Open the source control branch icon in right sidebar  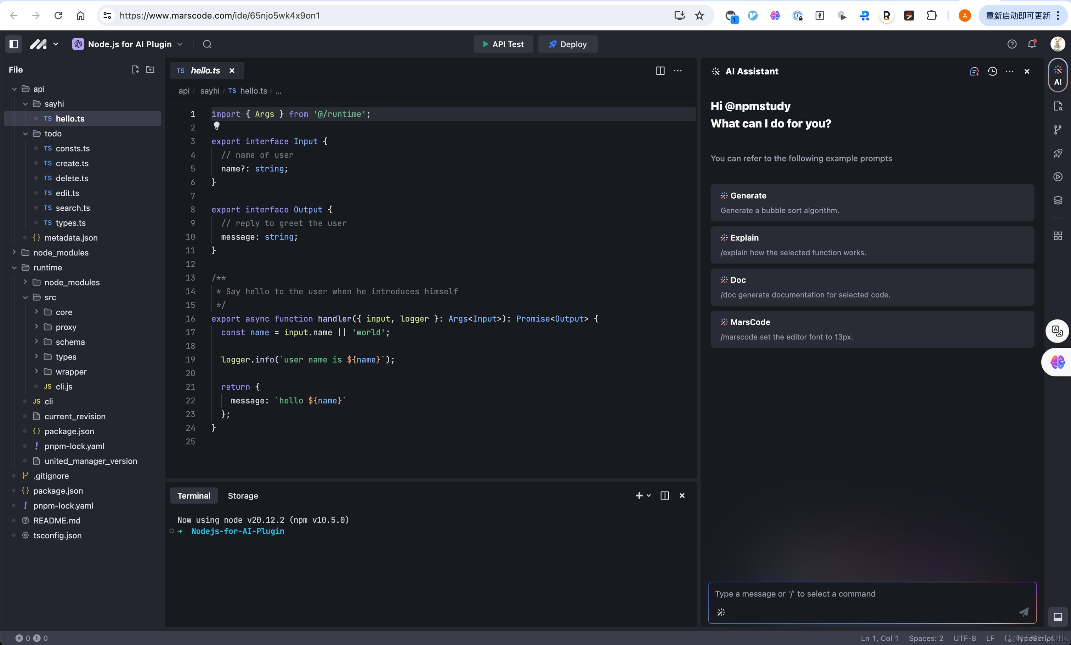tap(1058, 130)
